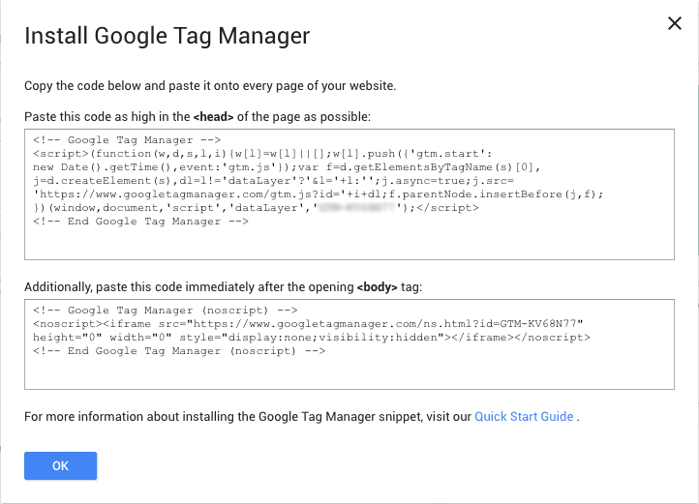Click the bold <head> tag text
The height and width of the screenshot is (504, 699).
(217, 117)
